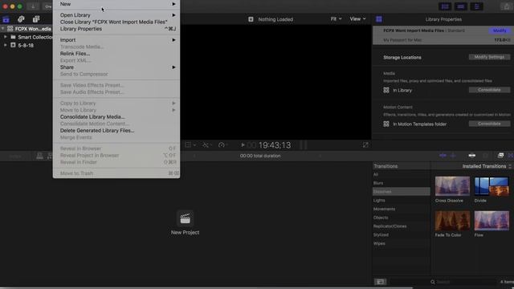514x289 pixels.
Task: Choose Relink Files... menu item
Action: 116,54
